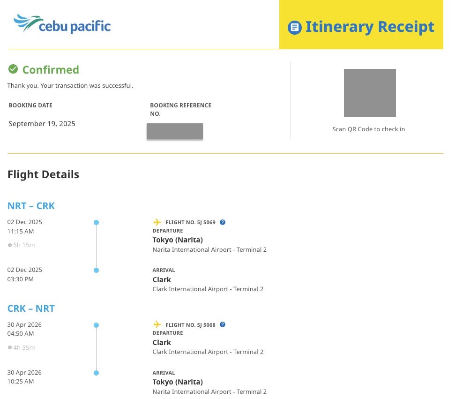The height and width of the screenshot is (399, 455).
Task: Click the help icon beside flight 5J 5068
Action: coord(223,324)
